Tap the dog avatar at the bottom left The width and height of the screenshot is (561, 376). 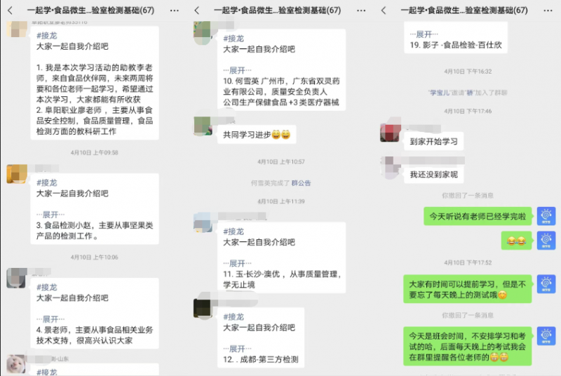point(16,364)
